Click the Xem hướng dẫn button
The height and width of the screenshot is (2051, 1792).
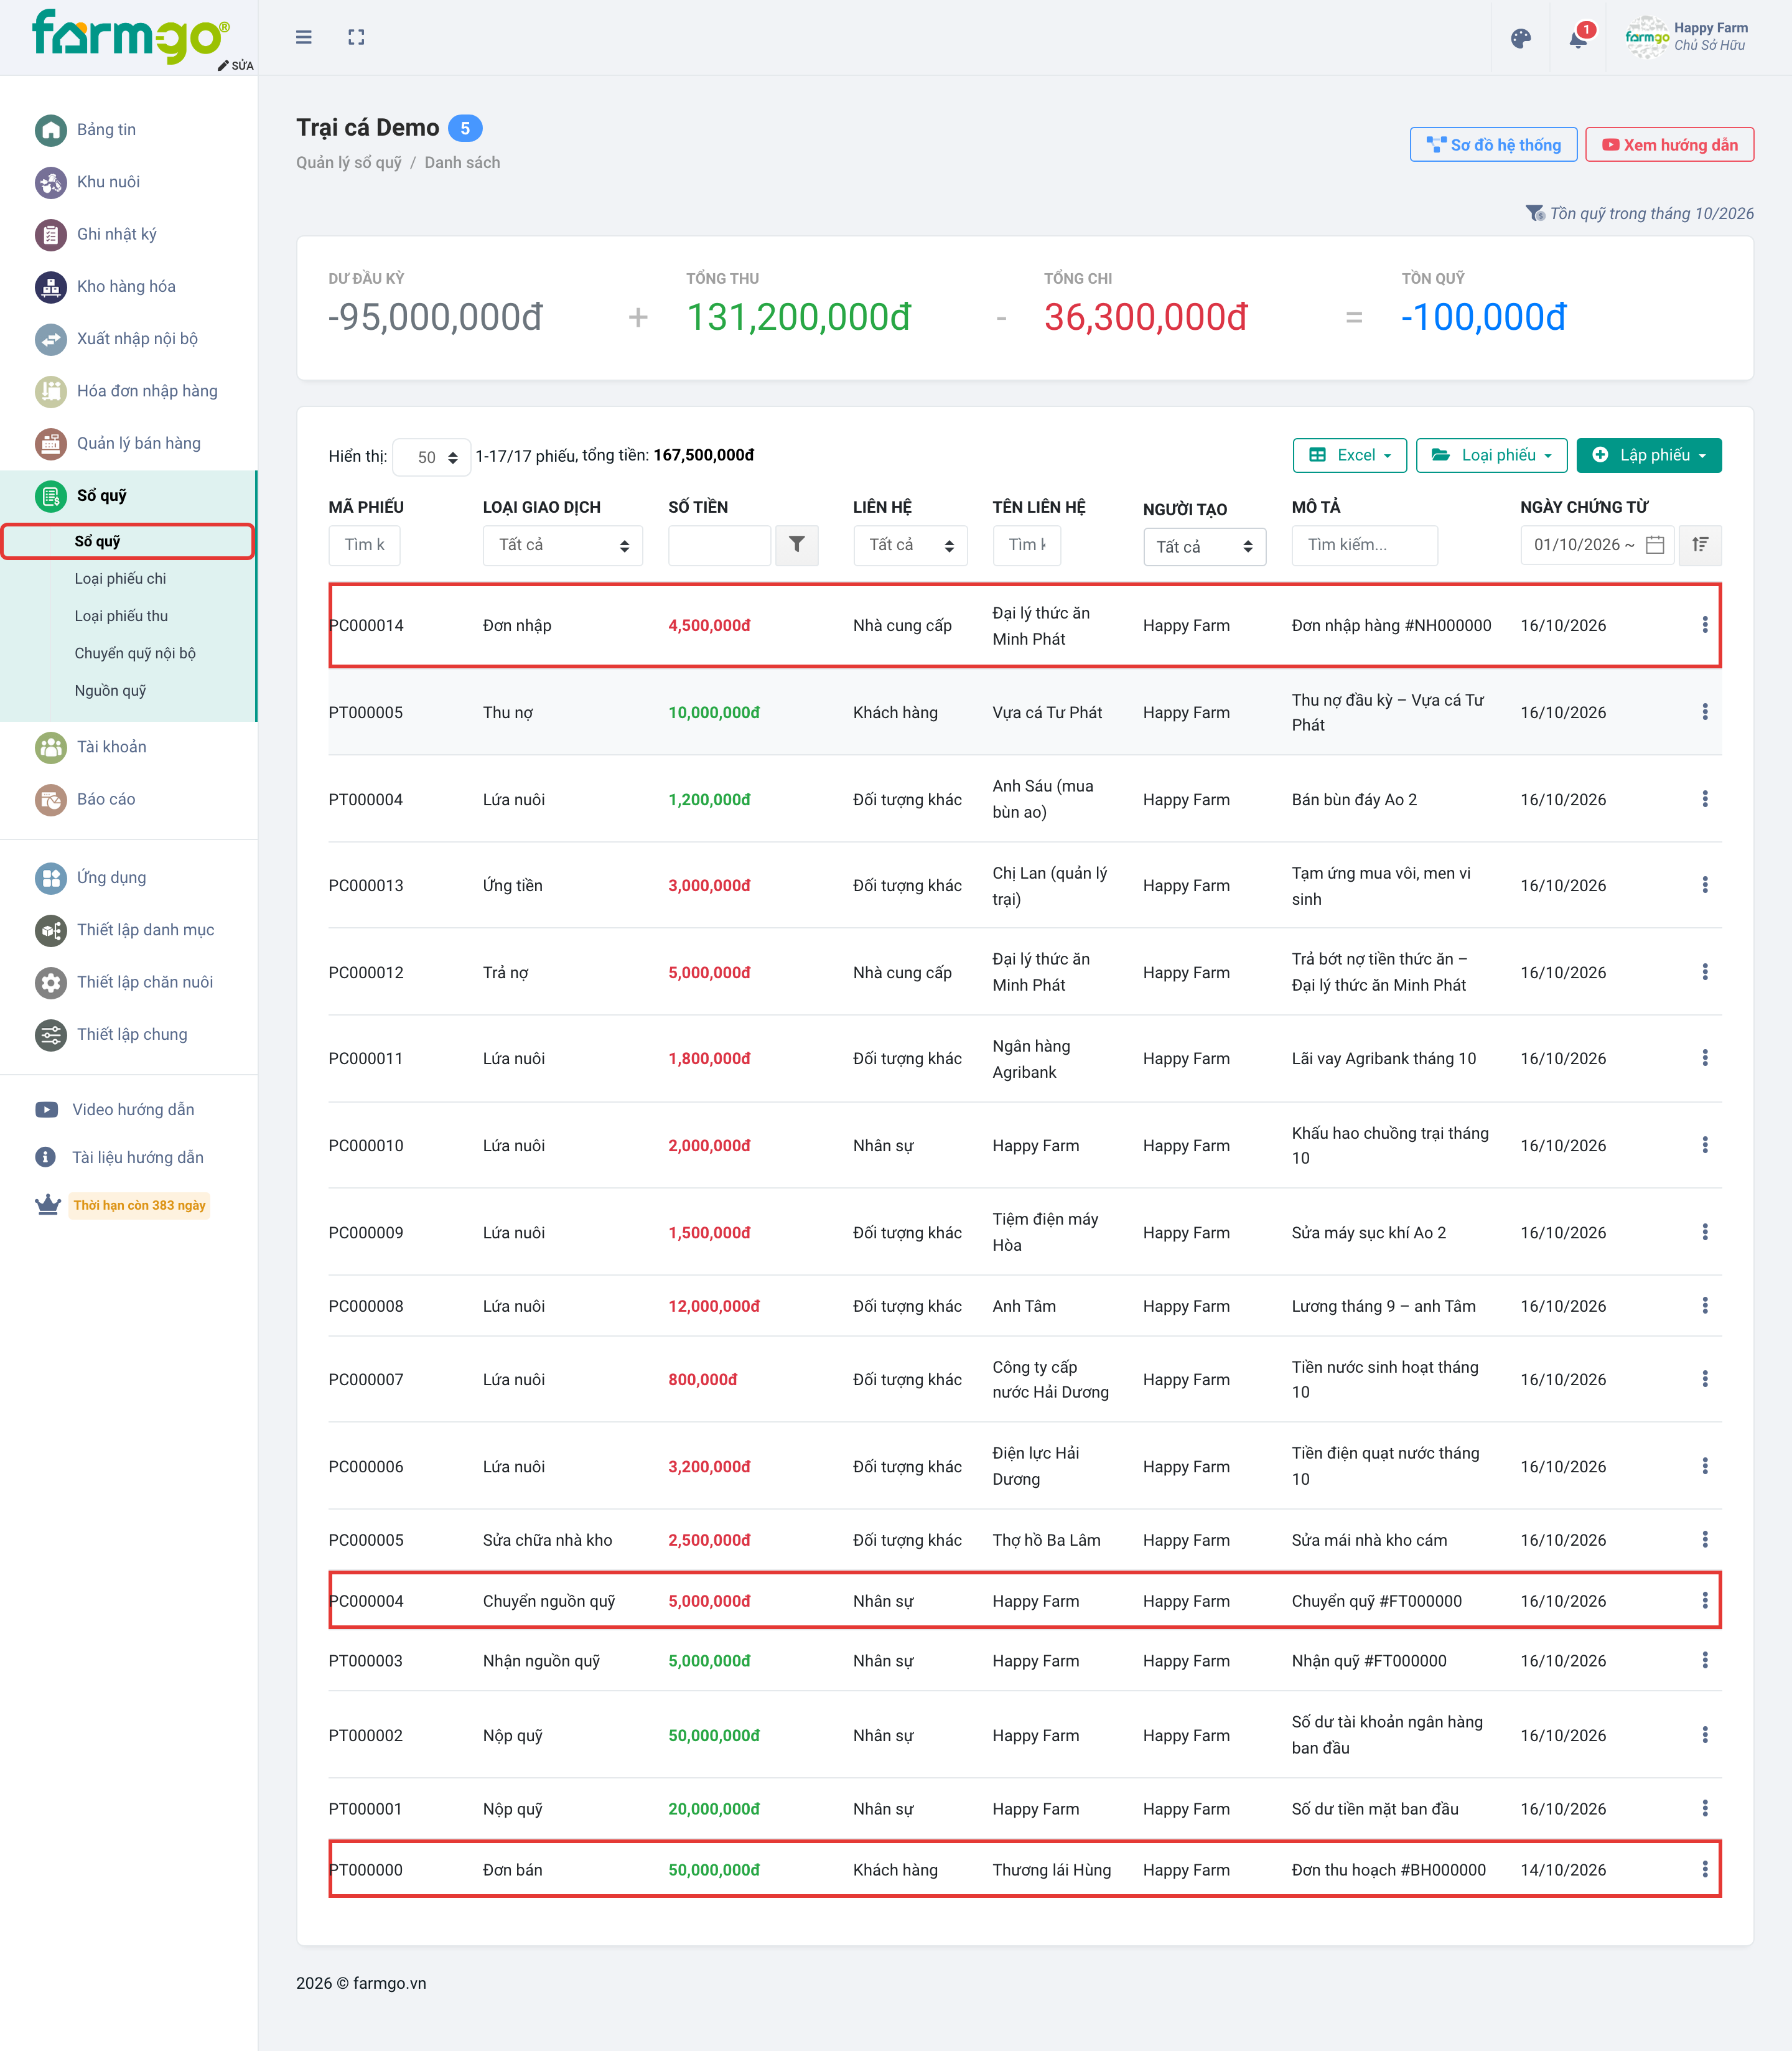1669,145
